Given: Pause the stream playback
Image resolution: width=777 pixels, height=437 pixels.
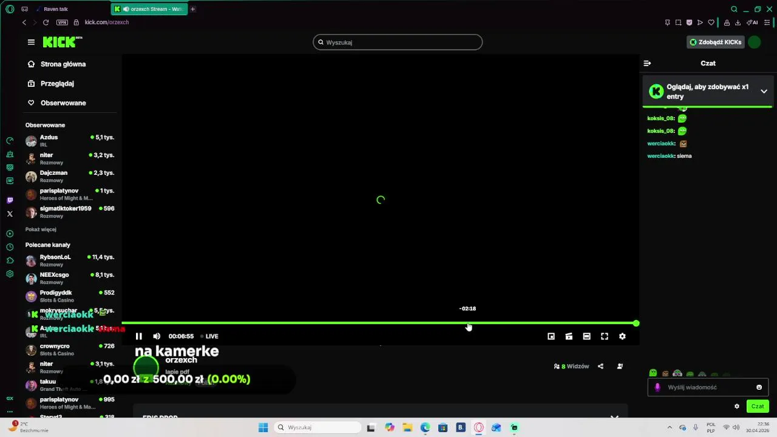Looking at the screenshot, I should coord(138,336).
